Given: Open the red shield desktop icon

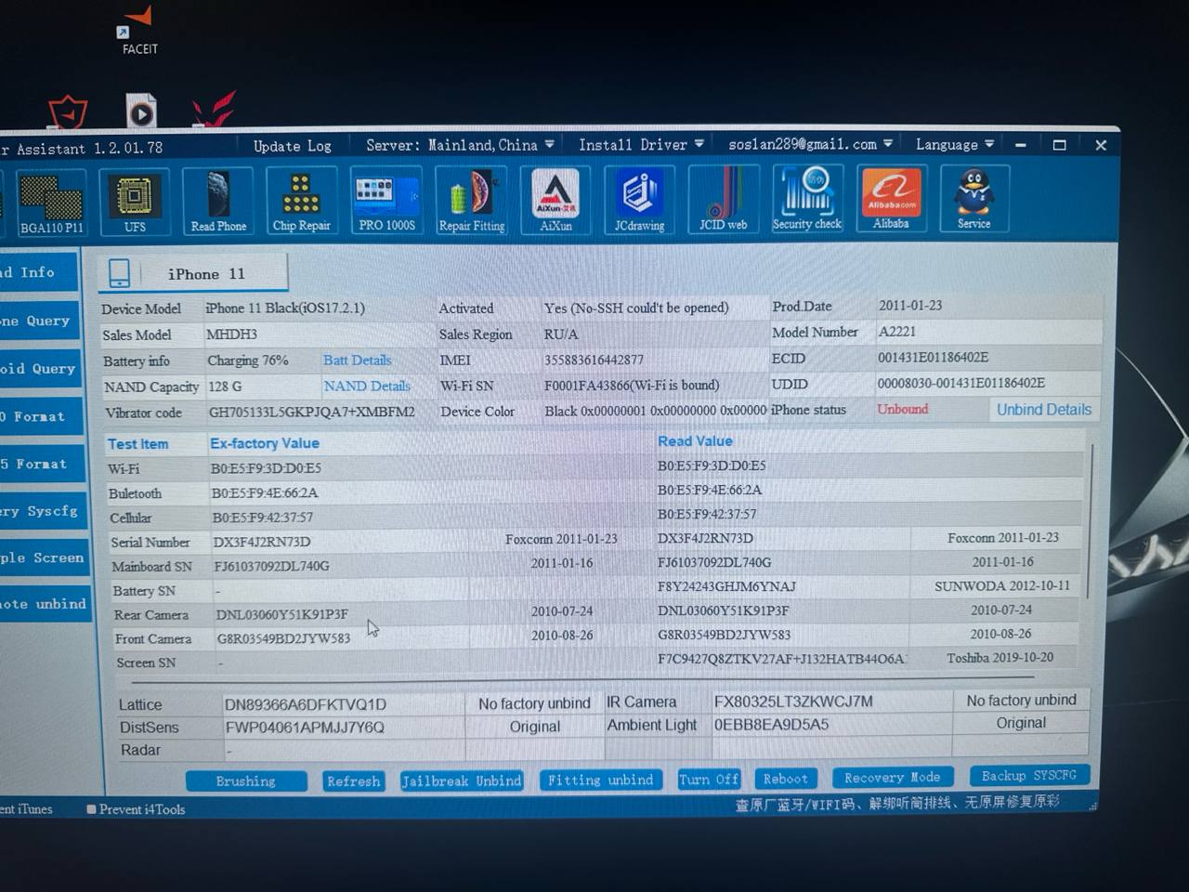Looking at the screenshot, I should click(68, 111).
